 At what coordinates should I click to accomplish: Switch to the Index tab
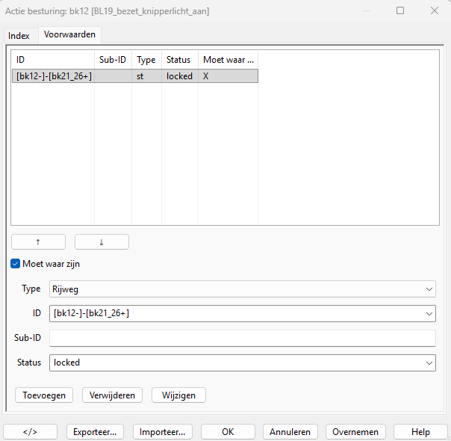19,36
